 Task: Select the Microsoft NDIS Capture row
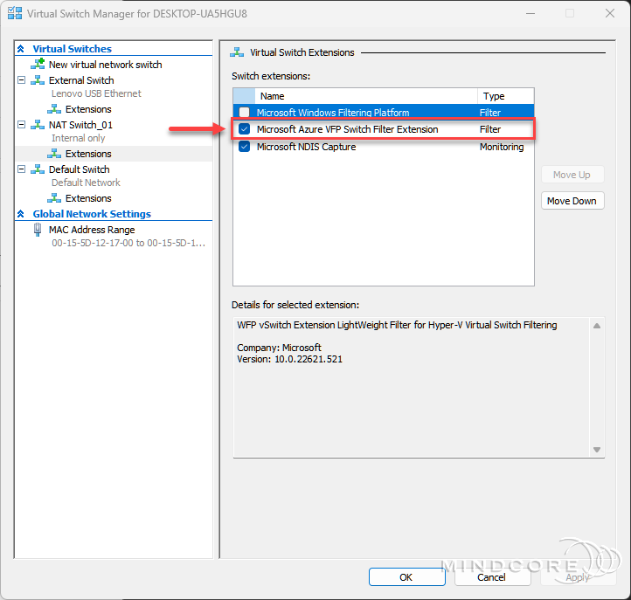pos(384,147)
